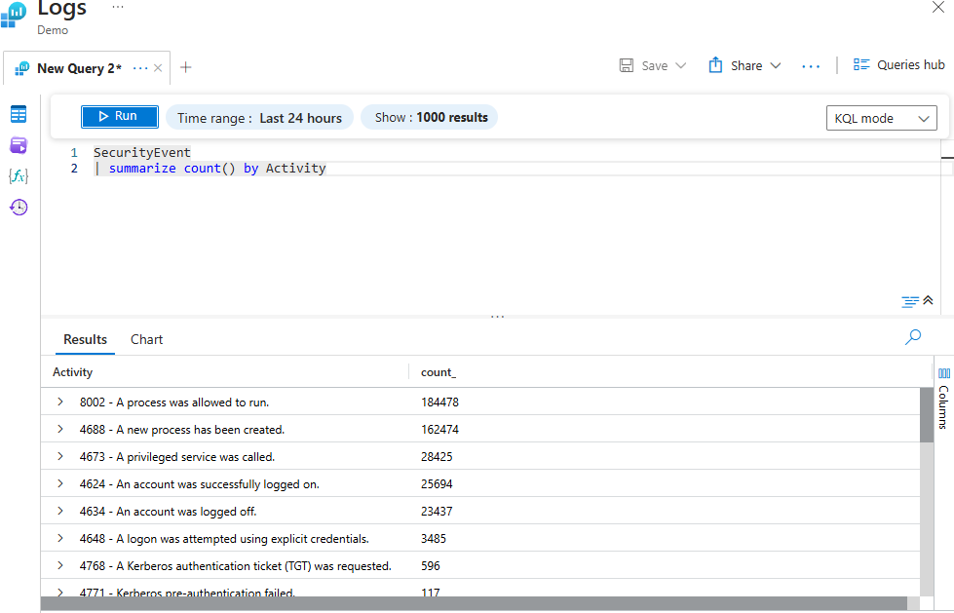Click count value 28425
The image size is (954, 613).
[x=437, y=456]
